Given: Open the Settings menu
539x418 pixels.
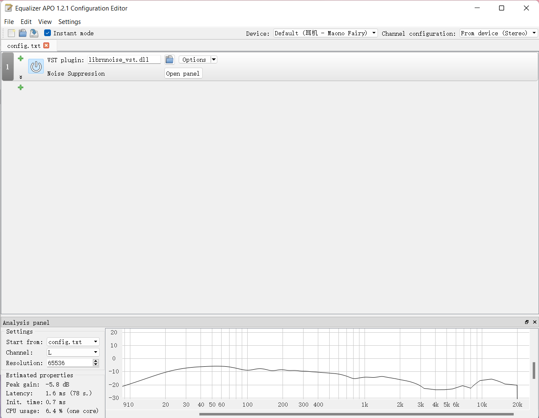Looking at the screenshot, I should tap(69, 22).
